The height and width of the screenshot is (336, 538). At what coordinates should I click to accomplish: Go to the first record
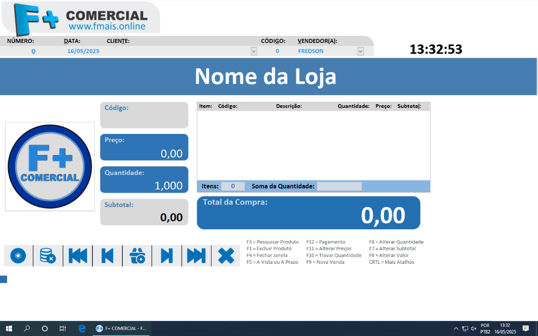pyautogui.click(x=78, y=256)
